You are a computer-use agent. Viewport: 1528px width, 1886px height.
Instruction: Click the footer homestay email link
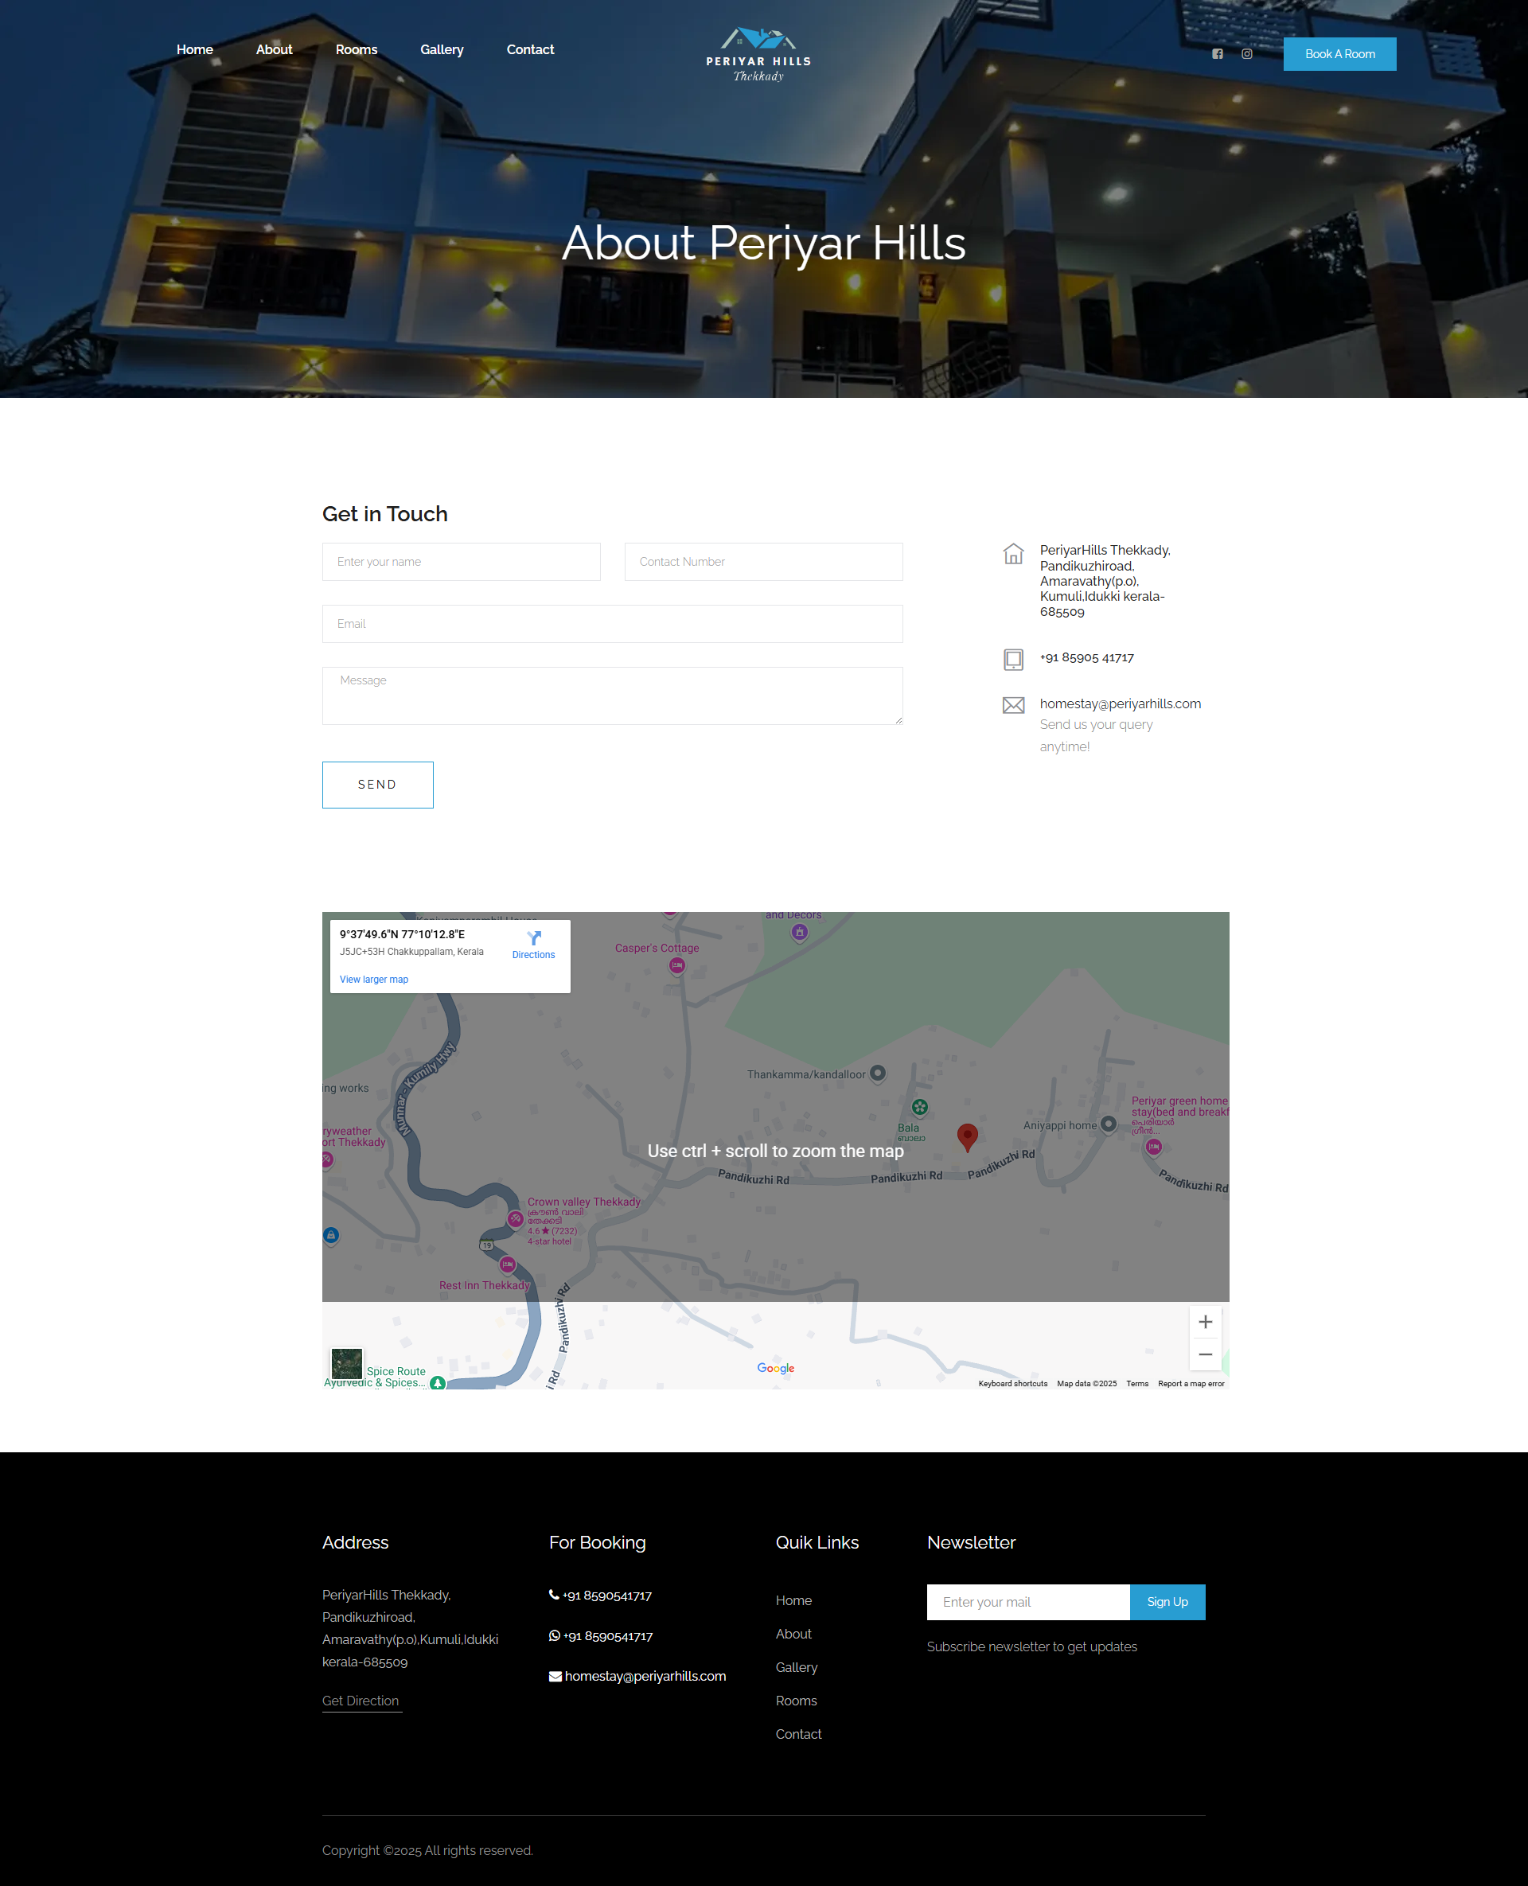(x=645, y=1676)
